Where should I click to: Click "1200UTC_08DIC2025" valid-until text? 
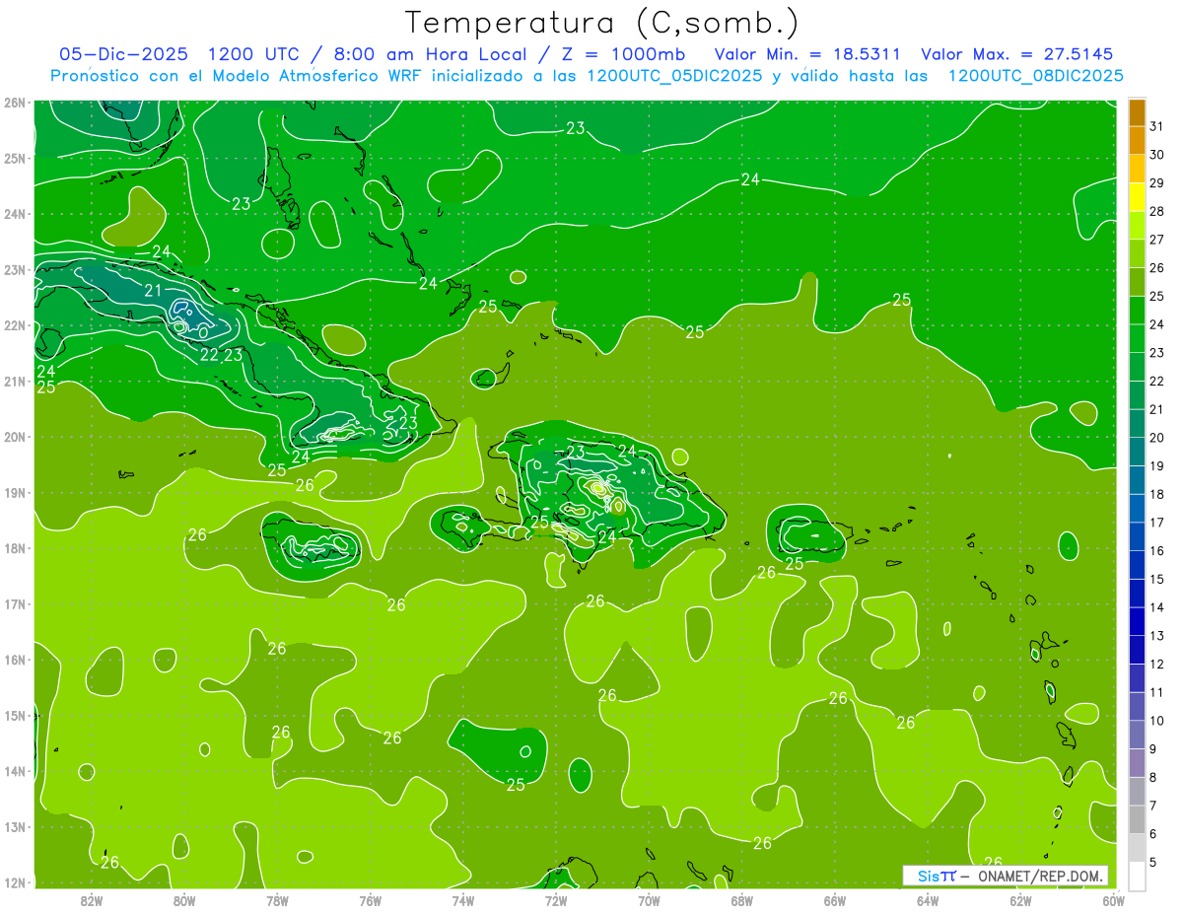(x=1035, y=75)
